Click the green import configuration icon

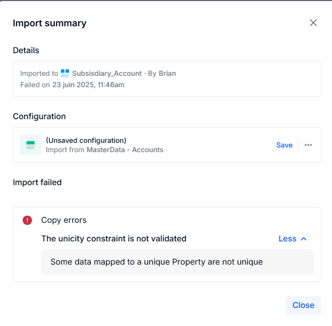coord(31,145)
